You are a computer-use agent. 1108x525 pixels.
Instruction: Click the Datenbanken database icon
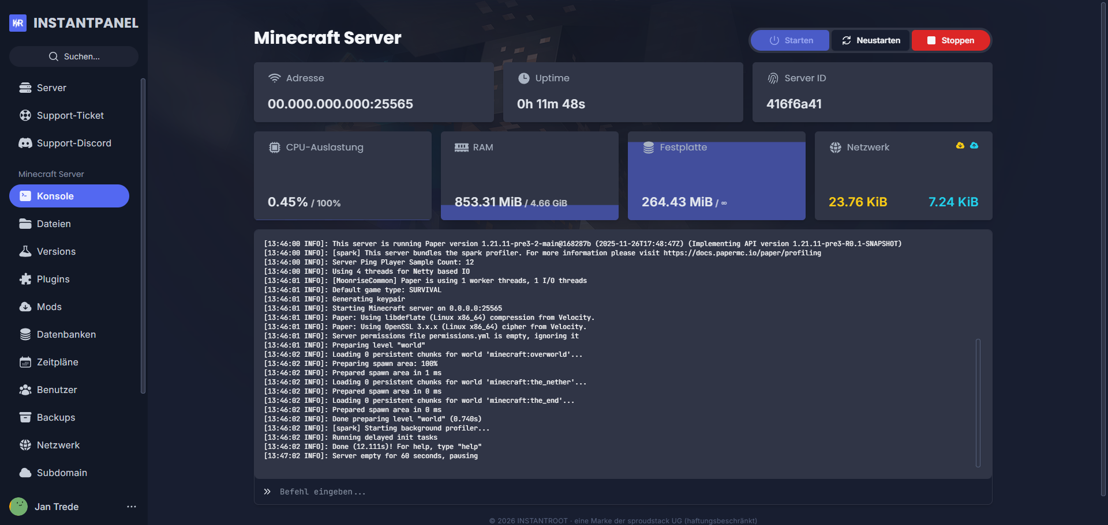[x=25, y=334]
